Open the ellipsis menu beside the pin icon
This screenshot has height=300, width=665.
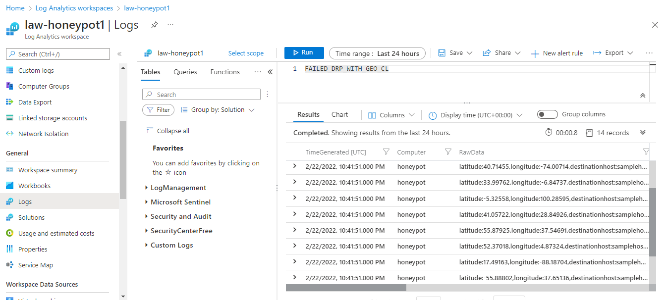click(170, 25)
